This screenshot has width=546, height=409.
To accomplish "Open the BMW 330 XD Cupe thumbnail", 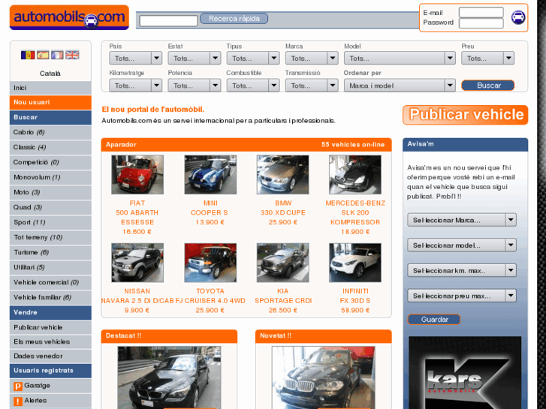I will [x=282, y=175].
